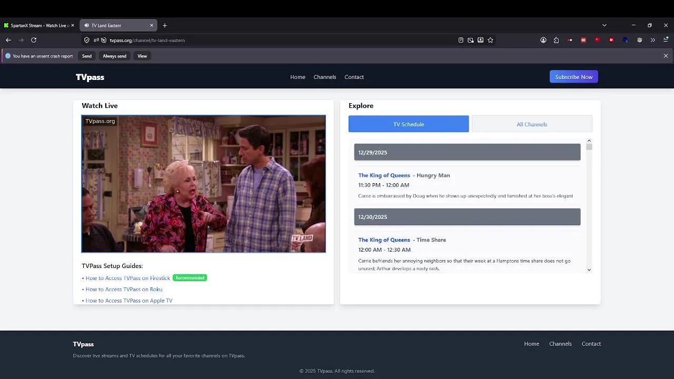The height and width of the screenshot is (379, 674).
Task: Open How to Access TVPass on Firestick
Action: pos(128,278)
